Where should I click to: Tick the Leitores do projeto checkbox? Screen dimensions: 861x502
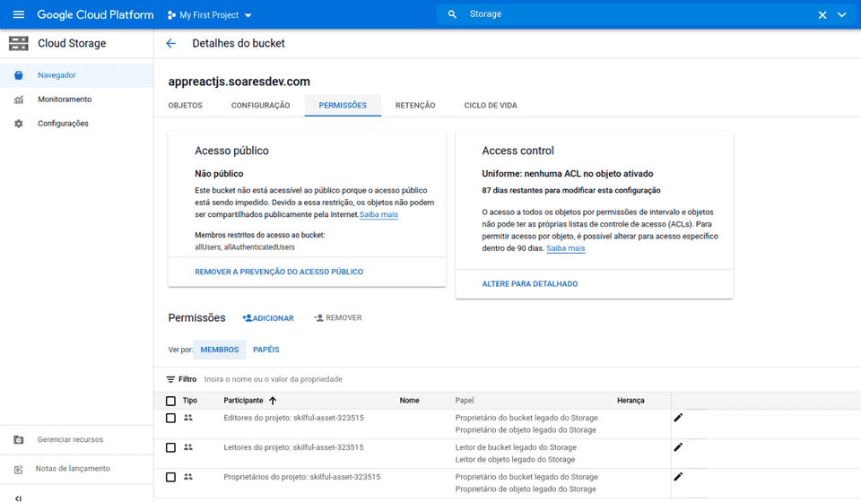pos(170,447)
